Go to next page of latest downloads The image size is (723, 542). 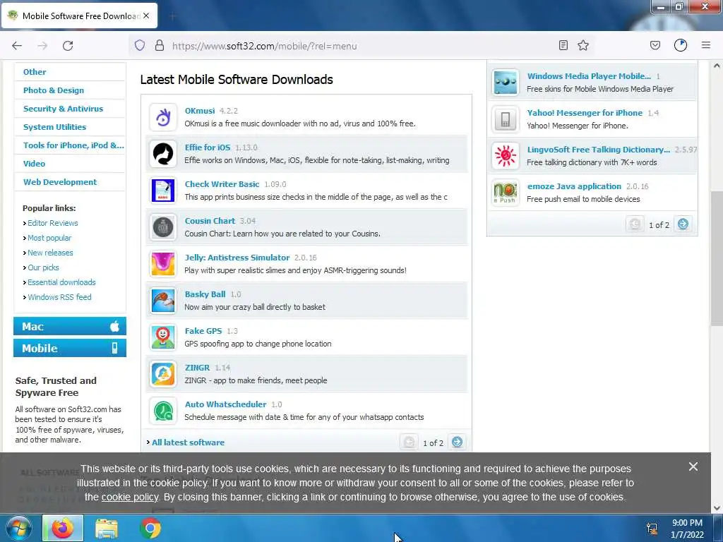tap(457, 442)
